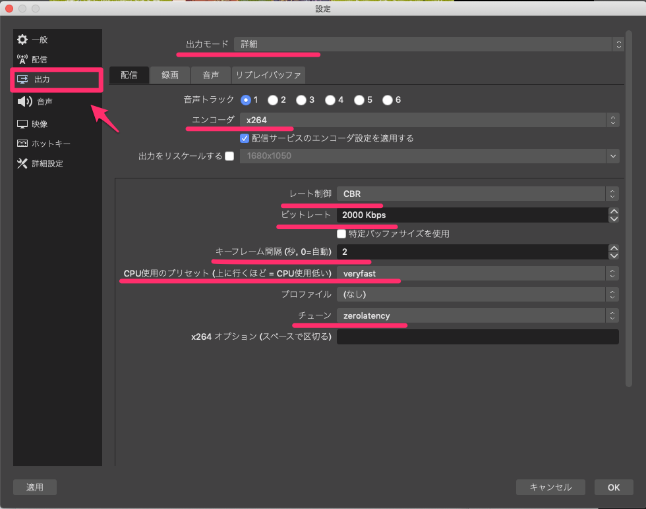Click the settings panel vertical scrollbar

click(628, 209)
